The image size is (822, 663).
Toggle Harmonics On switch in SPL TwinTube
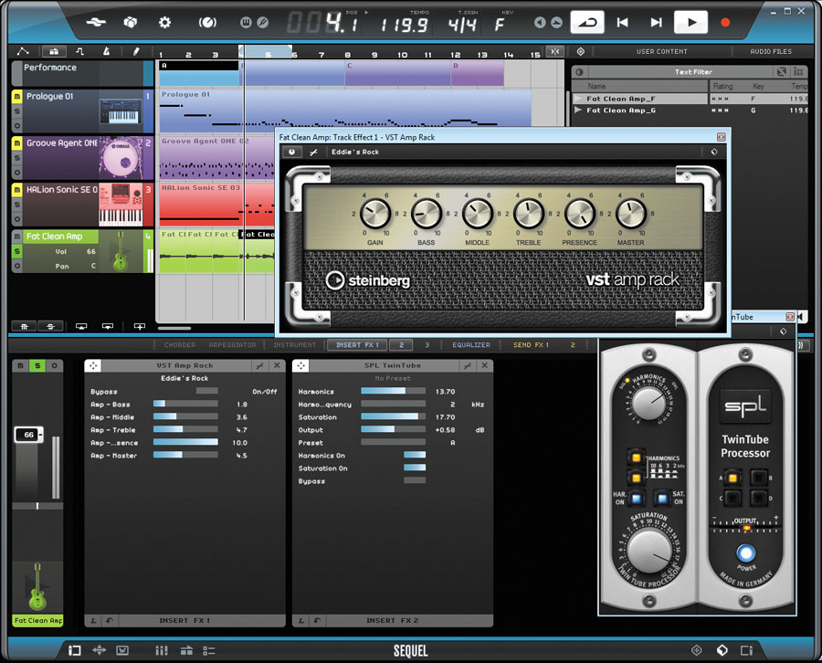click(x=415, y=455)
